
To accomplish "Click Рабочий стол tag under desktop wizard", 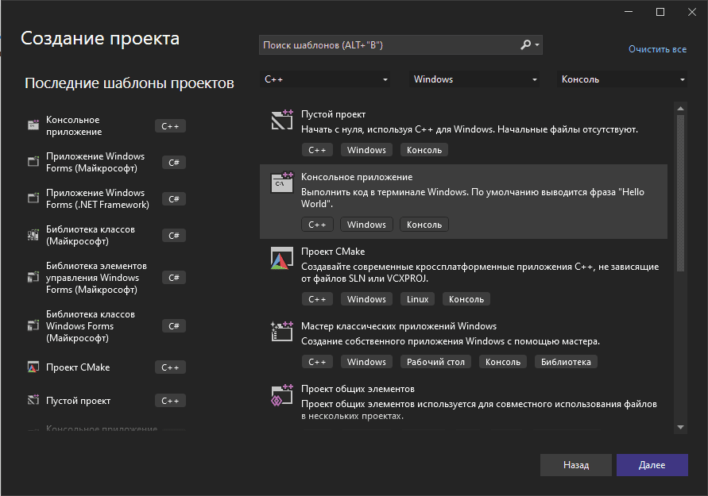I will (435, 362).
